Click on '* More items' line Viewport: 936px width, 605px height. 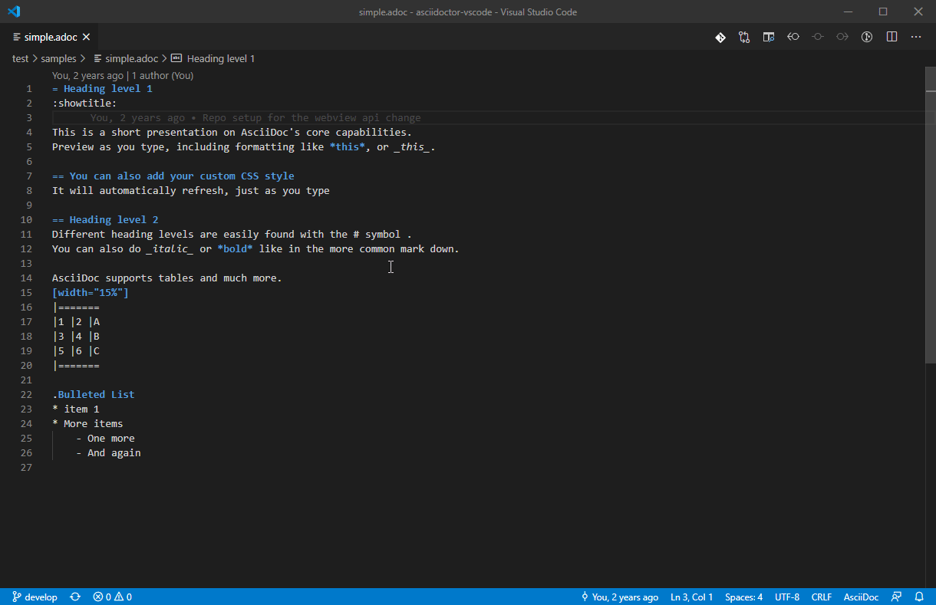pos(87,424)
